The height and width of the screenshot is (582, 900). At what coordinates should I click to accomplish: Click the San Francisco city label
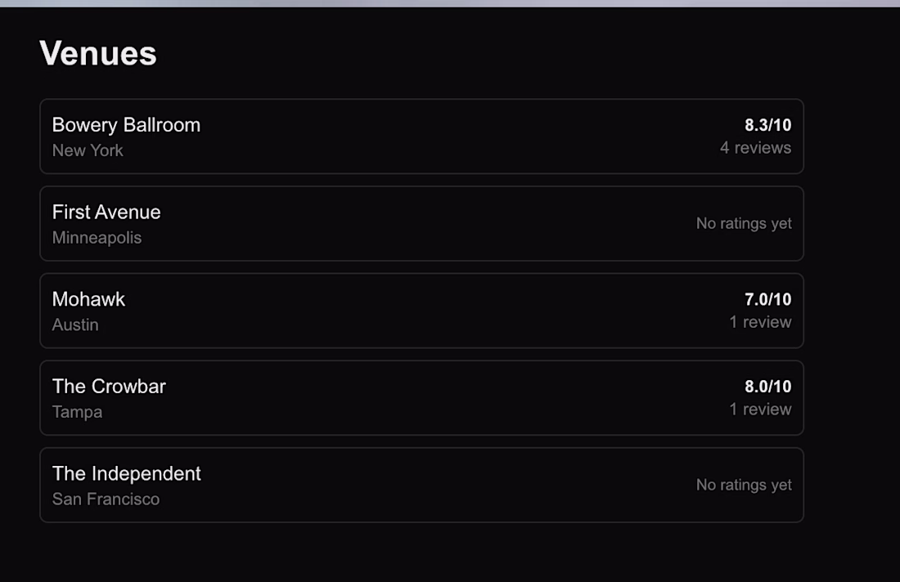106,499
